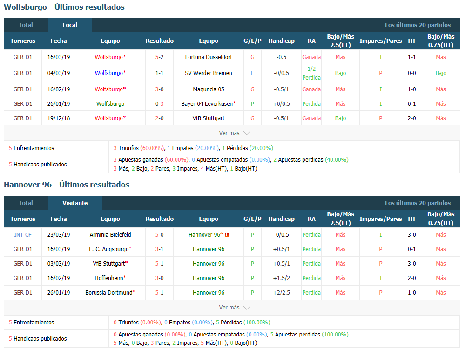
Task: Click the Resultado header in the Hannover table
Action: [159, 219]
